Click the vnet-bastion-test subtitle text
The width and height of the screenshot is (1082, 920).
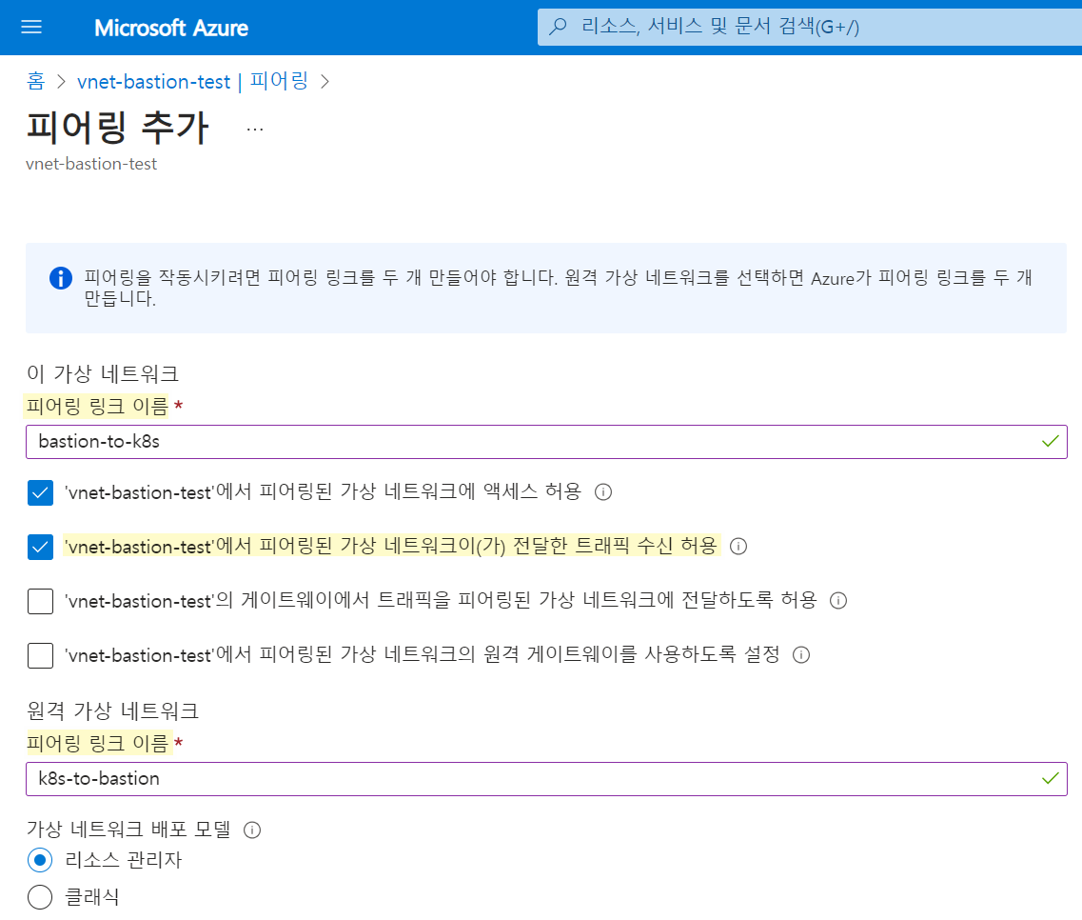pos(91,164)
